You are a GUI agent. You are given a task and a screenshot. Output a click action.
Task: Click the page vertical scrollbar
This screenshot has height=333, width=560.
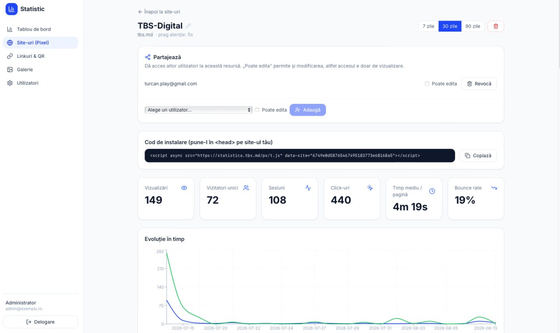click(x=558, y=35)
